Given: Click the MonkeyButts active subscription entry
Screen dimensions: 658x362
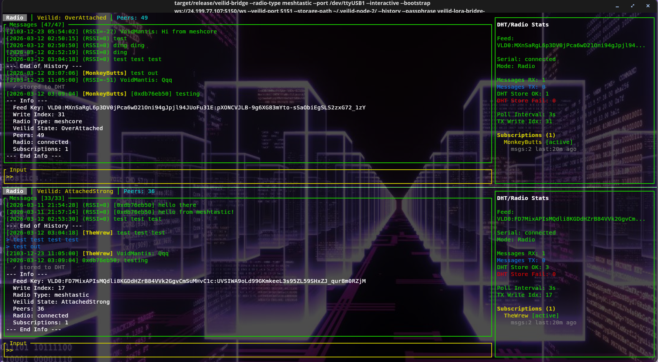Looking at the screenshot, I should click(538, 142).
